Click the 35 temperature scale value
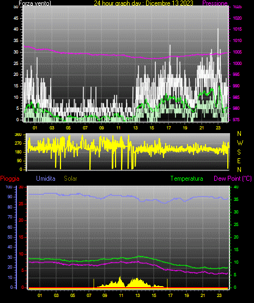254x303 pixels. [236, 199]
